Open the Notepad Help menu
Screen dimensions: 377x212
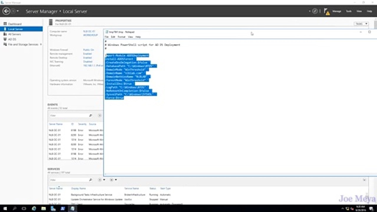(138, 37)
